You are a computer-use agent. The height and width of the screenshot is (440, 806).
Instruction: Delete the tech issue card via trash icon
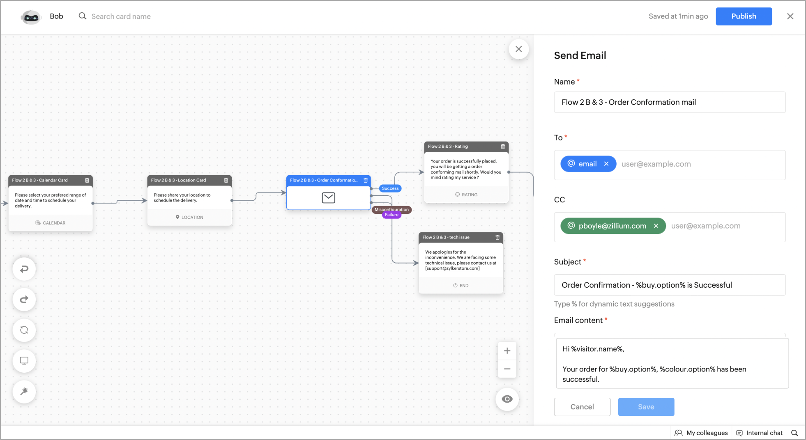[x=497, y=237]
